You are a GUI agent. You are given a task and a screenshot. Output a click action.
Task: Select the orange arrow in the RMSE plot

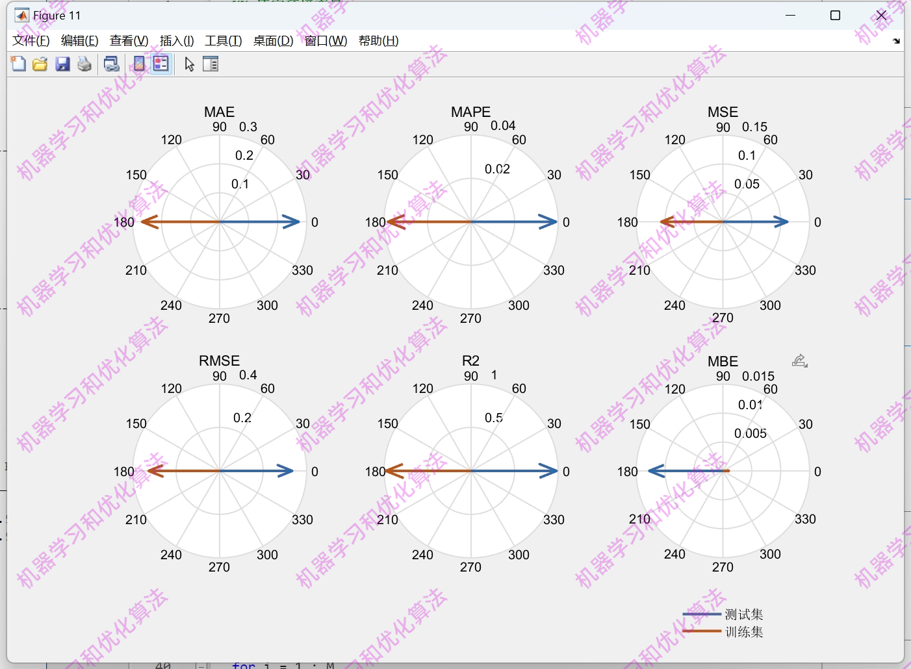pos(184,471)
